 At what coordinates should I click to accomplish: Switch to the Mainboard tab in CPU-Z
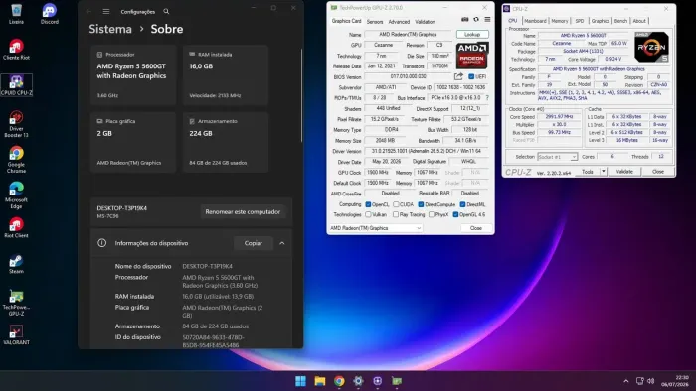pyautogui.click(x=535, y=21)
